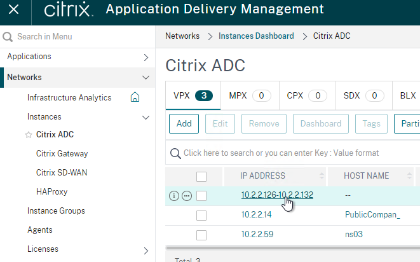Toggle the select-all checkbox in header
The image size is (420, 262).
201,177
